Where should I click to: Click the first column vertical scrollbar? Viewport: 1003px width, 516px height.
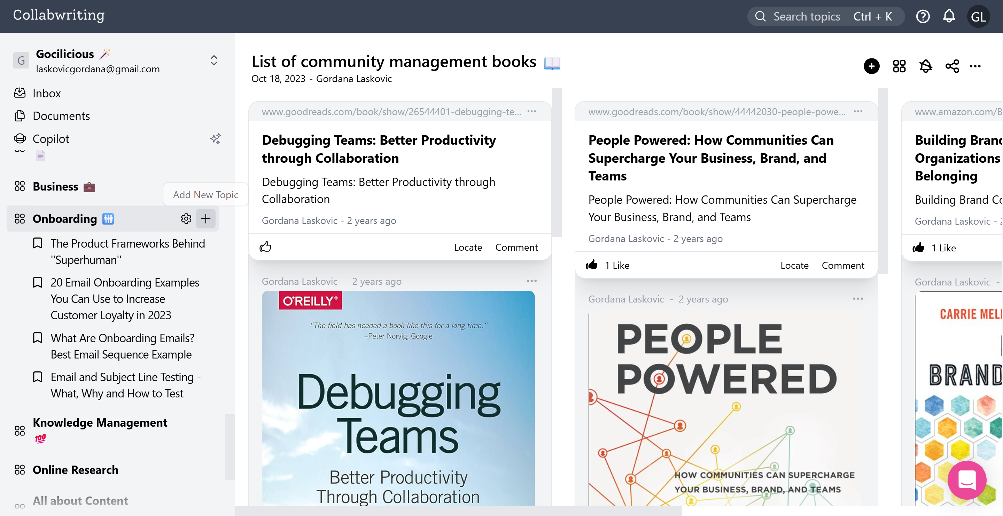point(557,162)
